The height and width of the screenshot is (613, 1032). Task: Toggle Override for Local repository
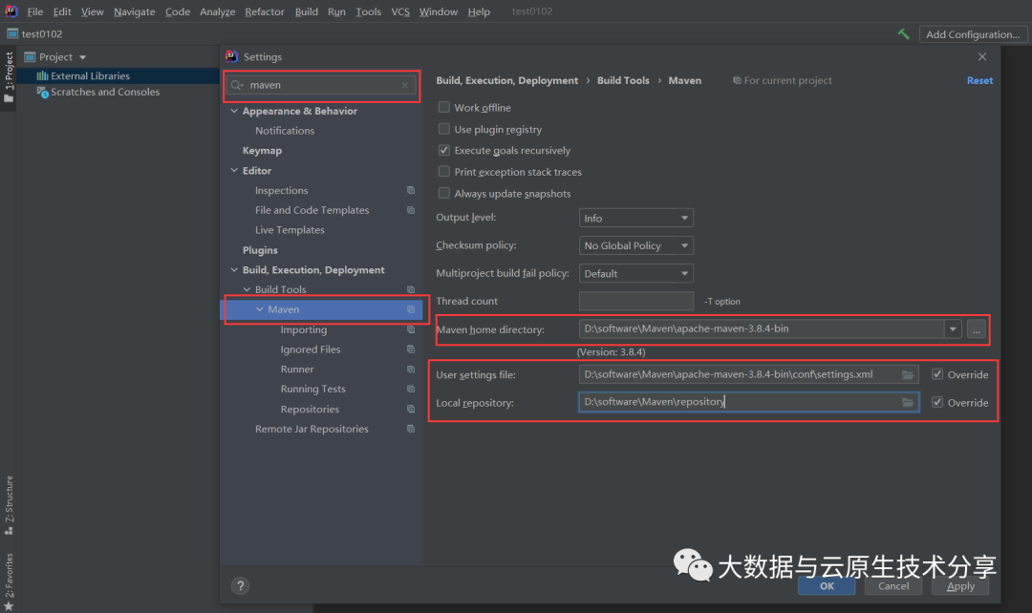coord(937,402)
